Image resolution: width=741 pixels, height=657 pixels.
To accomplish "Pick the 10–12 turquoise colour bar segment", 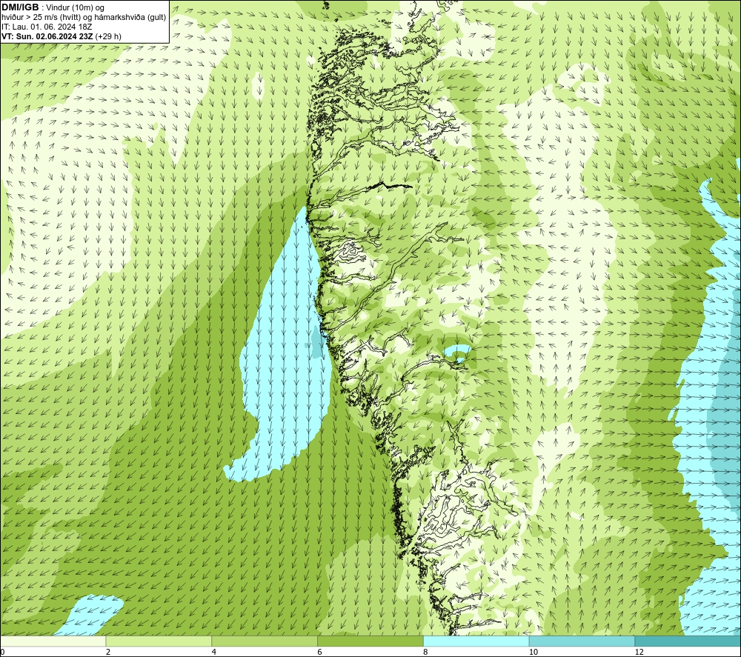I will (x=582, y=641).
